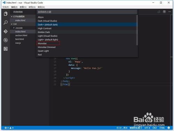Open the Extensions view icon
The height and width of the screenshot is (131, 174).
(x=6, y=49)
